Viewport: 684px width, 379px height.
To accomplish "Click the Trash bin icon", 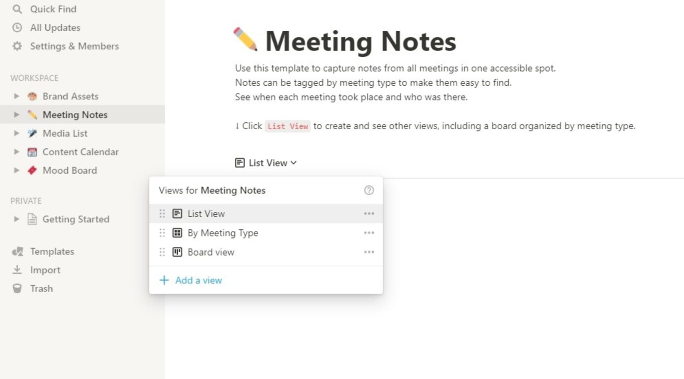I will click(x=17, y=289).
